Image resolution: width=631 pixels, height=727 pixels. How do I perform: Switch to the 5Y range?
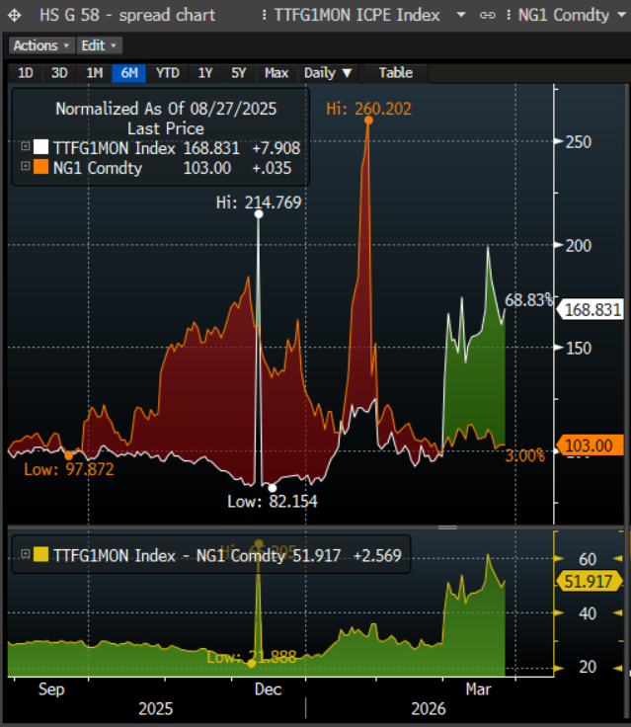pyautogui.click(x=239, y=73)
